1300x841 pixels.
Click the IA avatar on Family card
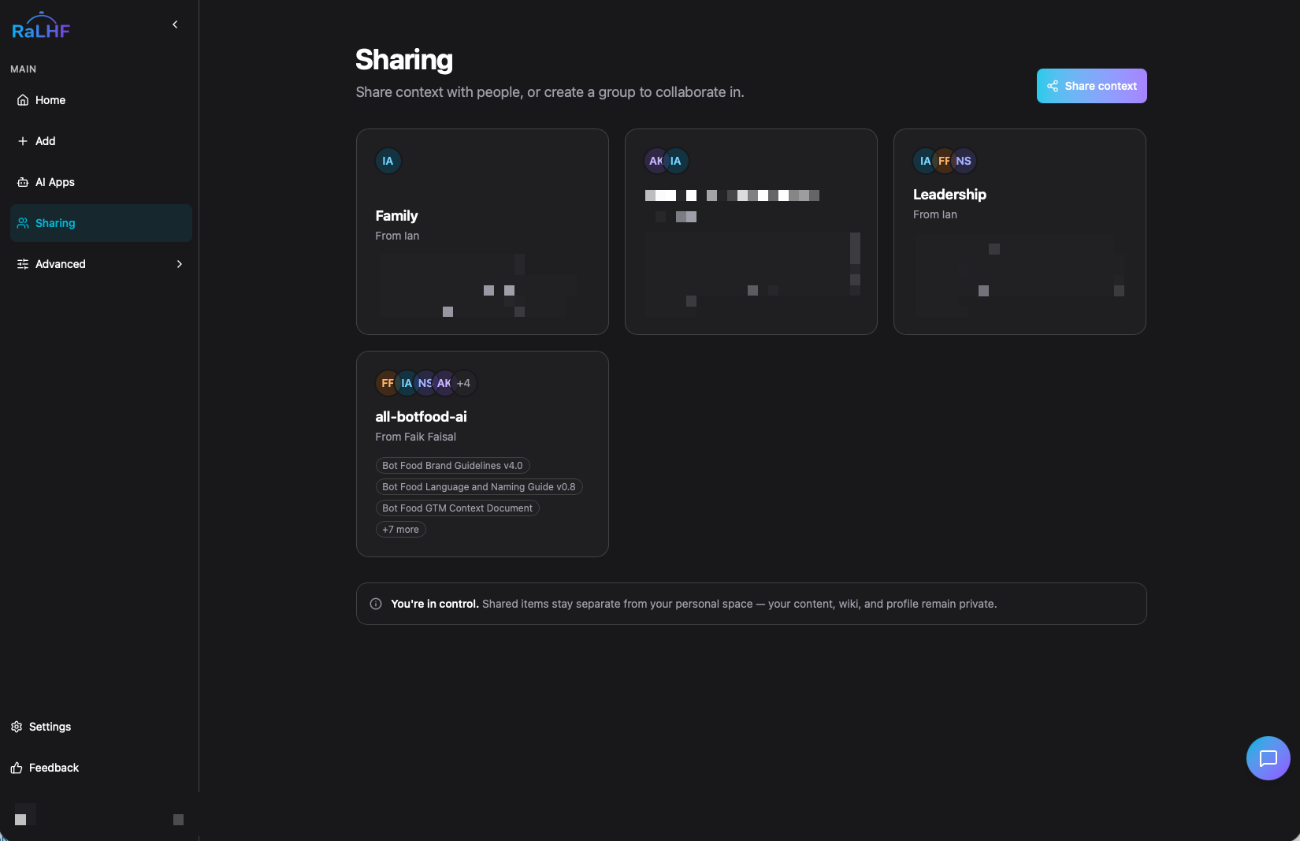[388, 161]
